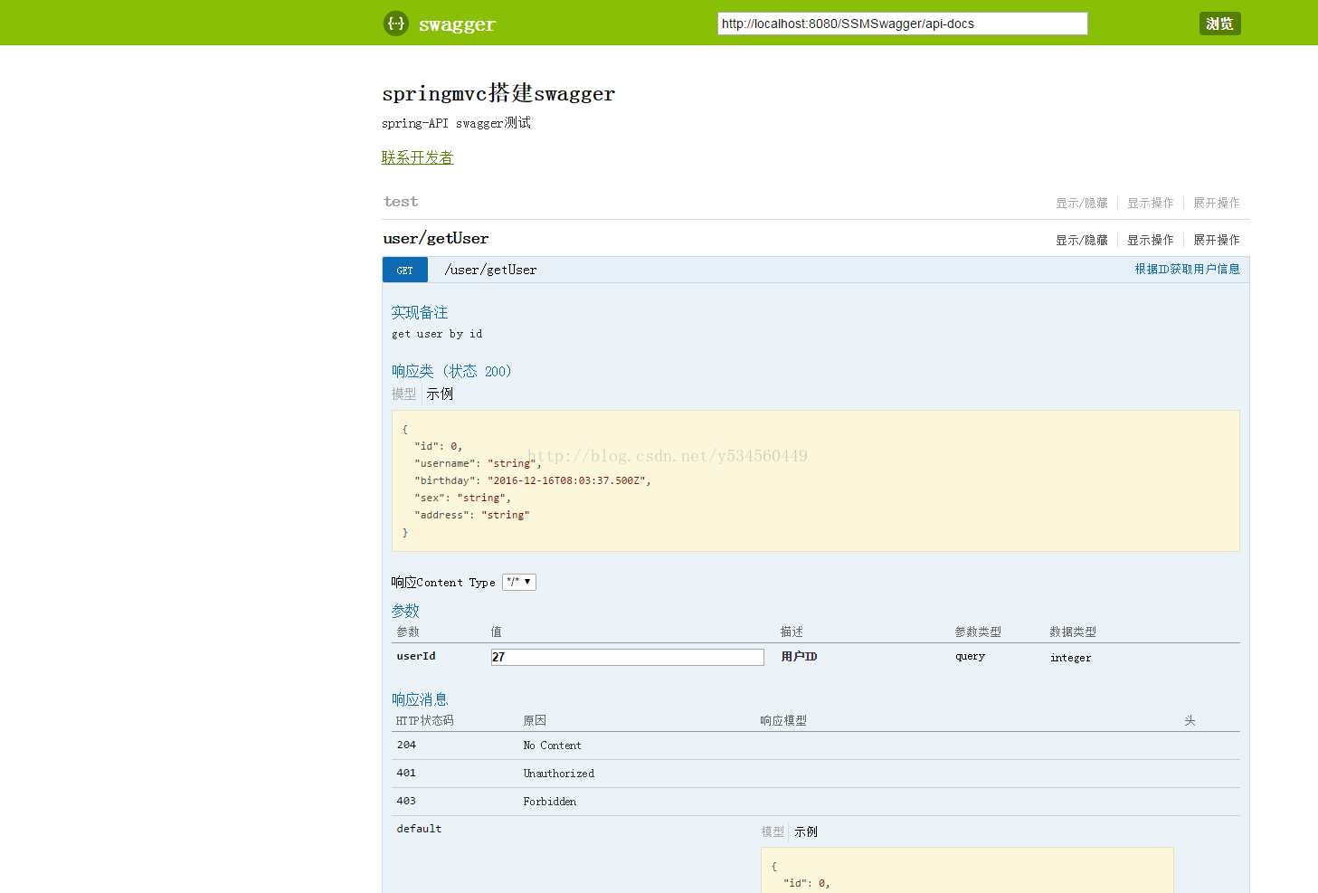
Task: Click the userId parameter name
Action: [416, 656]
